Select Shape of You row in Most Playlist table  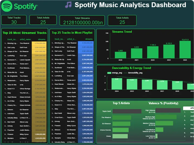pyautogui.click(x=73, y=47)
